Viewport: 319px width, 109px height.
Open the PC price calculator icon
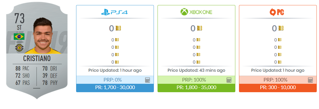(310, 80)
